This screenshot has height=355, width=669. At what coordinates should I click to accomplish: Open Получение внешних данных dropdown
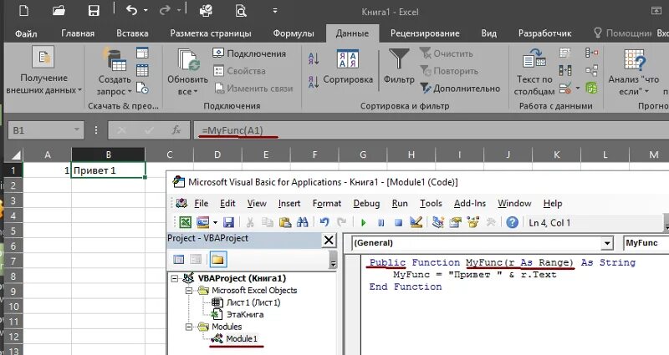click(x=43, y=70)
